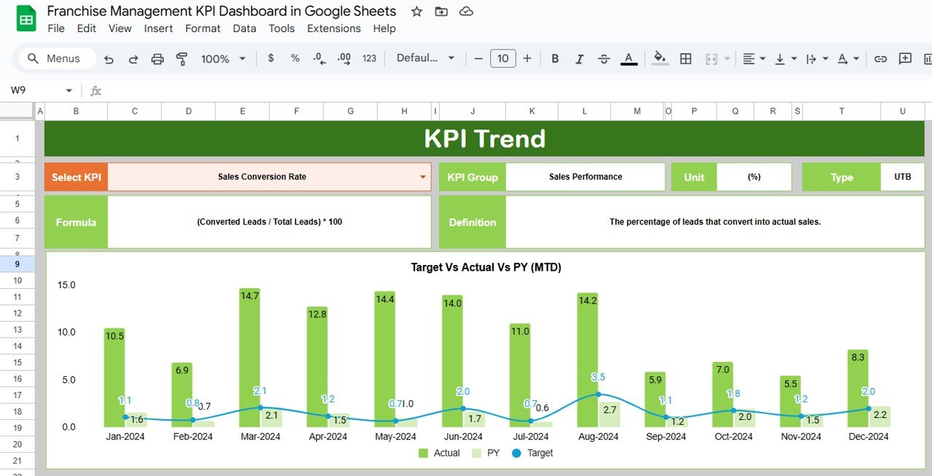This screenshot has height=476, width=932.
Task: Toggle strikethrough formatting
Action: (604, 58)
